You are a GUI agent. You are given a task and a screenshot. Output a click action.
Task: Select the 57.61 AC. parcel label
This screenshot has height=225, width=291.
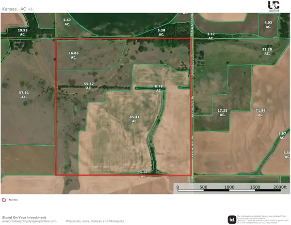tap(24, 95)
